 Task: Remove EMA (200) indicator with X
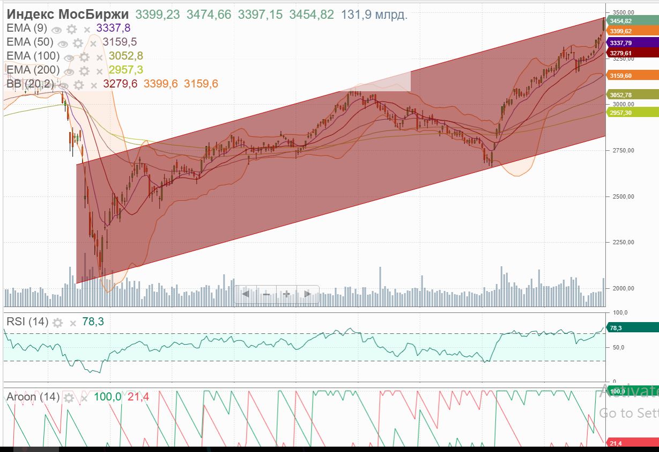tap(99, 71)
